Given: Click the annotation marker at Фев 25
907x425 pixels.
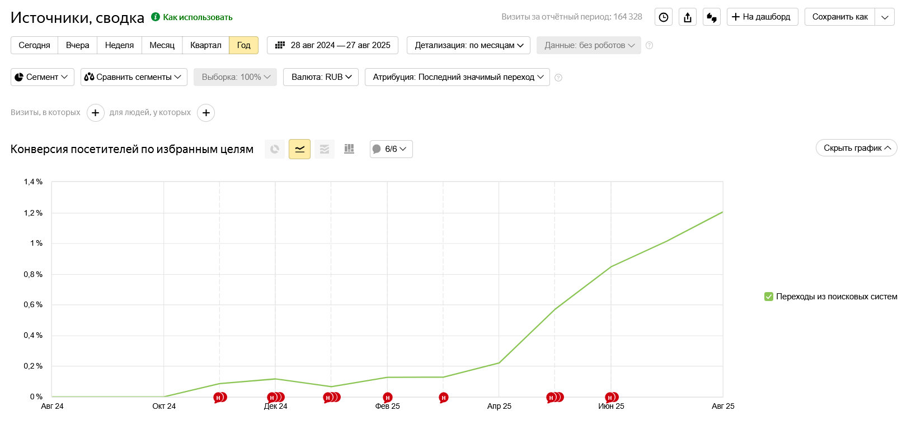Looking at the screenshot, I should click(x=388, y=398).
